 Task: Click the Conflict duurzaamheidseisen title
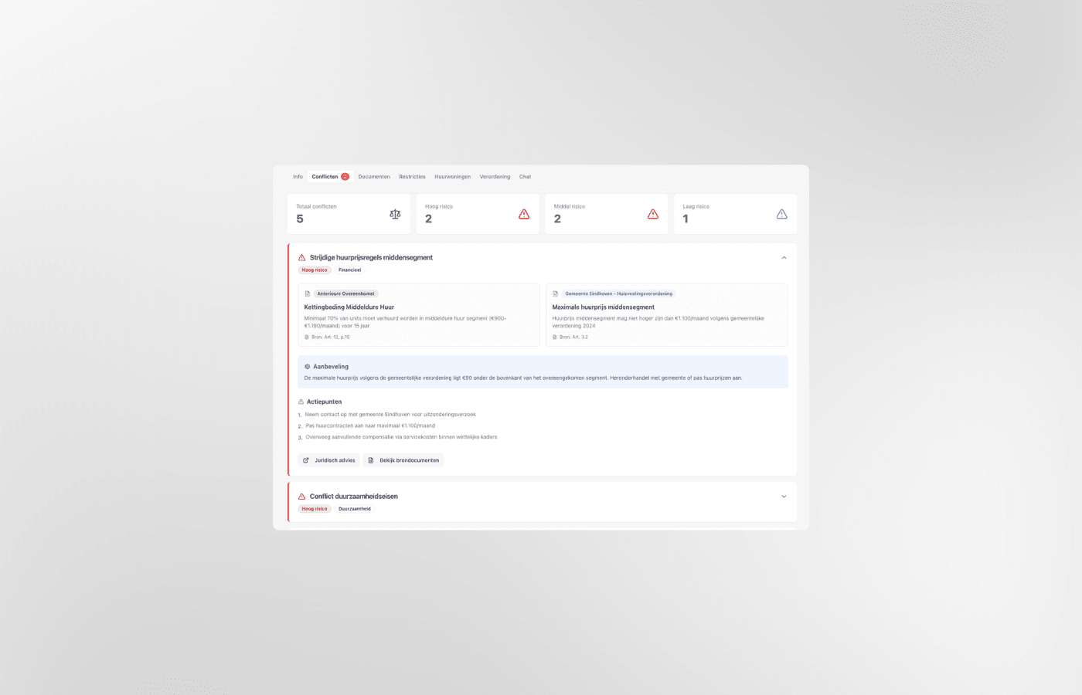point(354,497)
